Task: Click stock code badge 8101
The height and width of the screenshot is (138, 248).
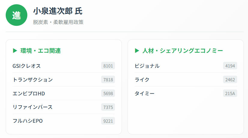Action: click(x=108, y=66)
